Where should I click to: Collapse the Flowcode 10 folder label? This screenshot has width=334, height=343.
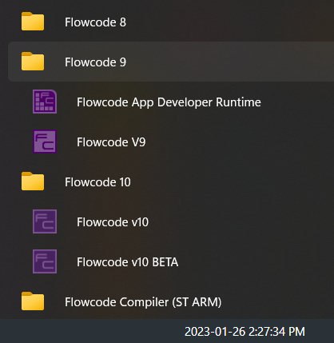point(97,182)
